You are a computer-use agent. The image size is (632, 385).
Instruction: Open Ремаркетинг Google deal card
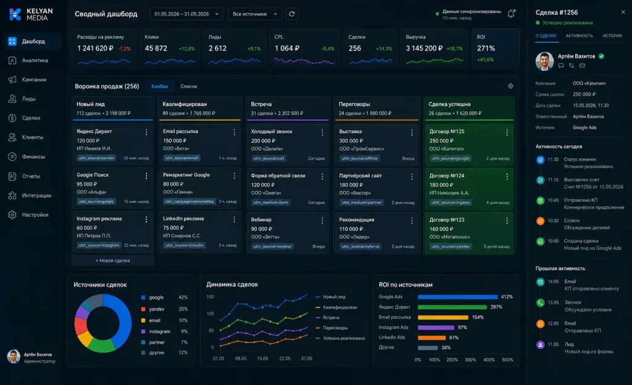pyautogui.click(x=200, y=188)
